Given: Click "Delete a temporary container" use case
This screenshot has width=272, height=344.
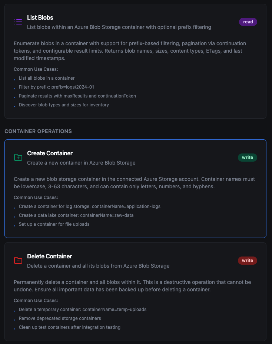Looking at the screenshot, I should click(x=82, y=310).
